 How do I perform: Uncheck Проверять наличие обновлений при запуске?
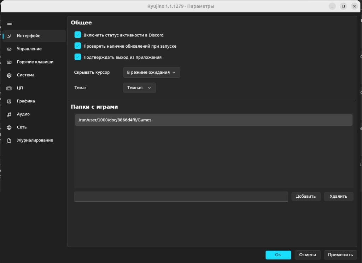78,46
